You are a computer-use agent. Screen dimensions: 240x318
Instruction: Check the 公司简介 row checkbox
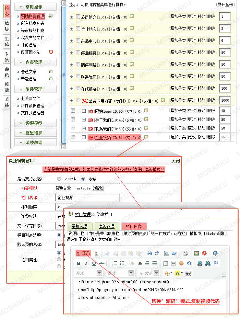(x=78, y=17)
